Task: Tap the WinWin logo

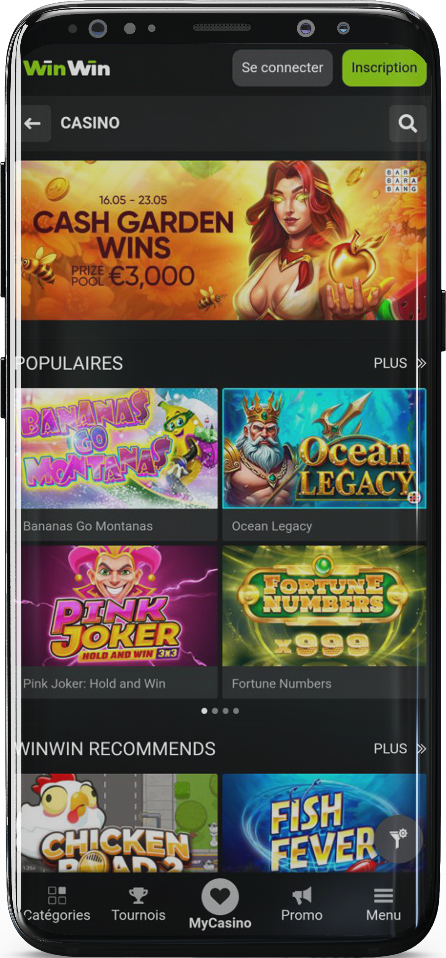Action: point(67,68)
